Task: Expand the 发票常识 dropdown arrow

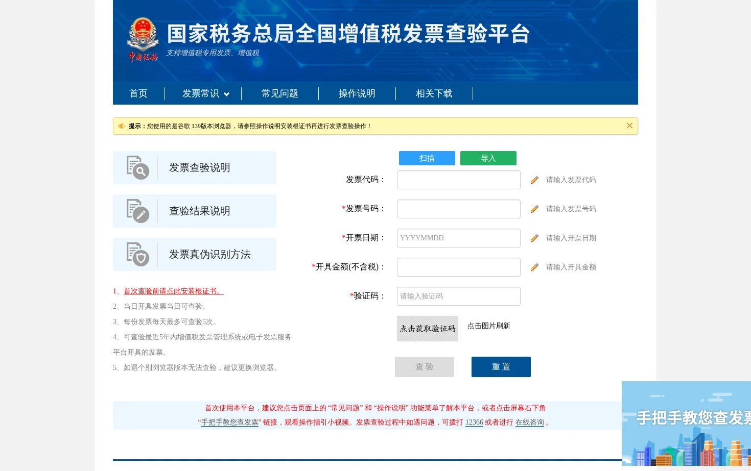Action: click(x=226, y=94)
